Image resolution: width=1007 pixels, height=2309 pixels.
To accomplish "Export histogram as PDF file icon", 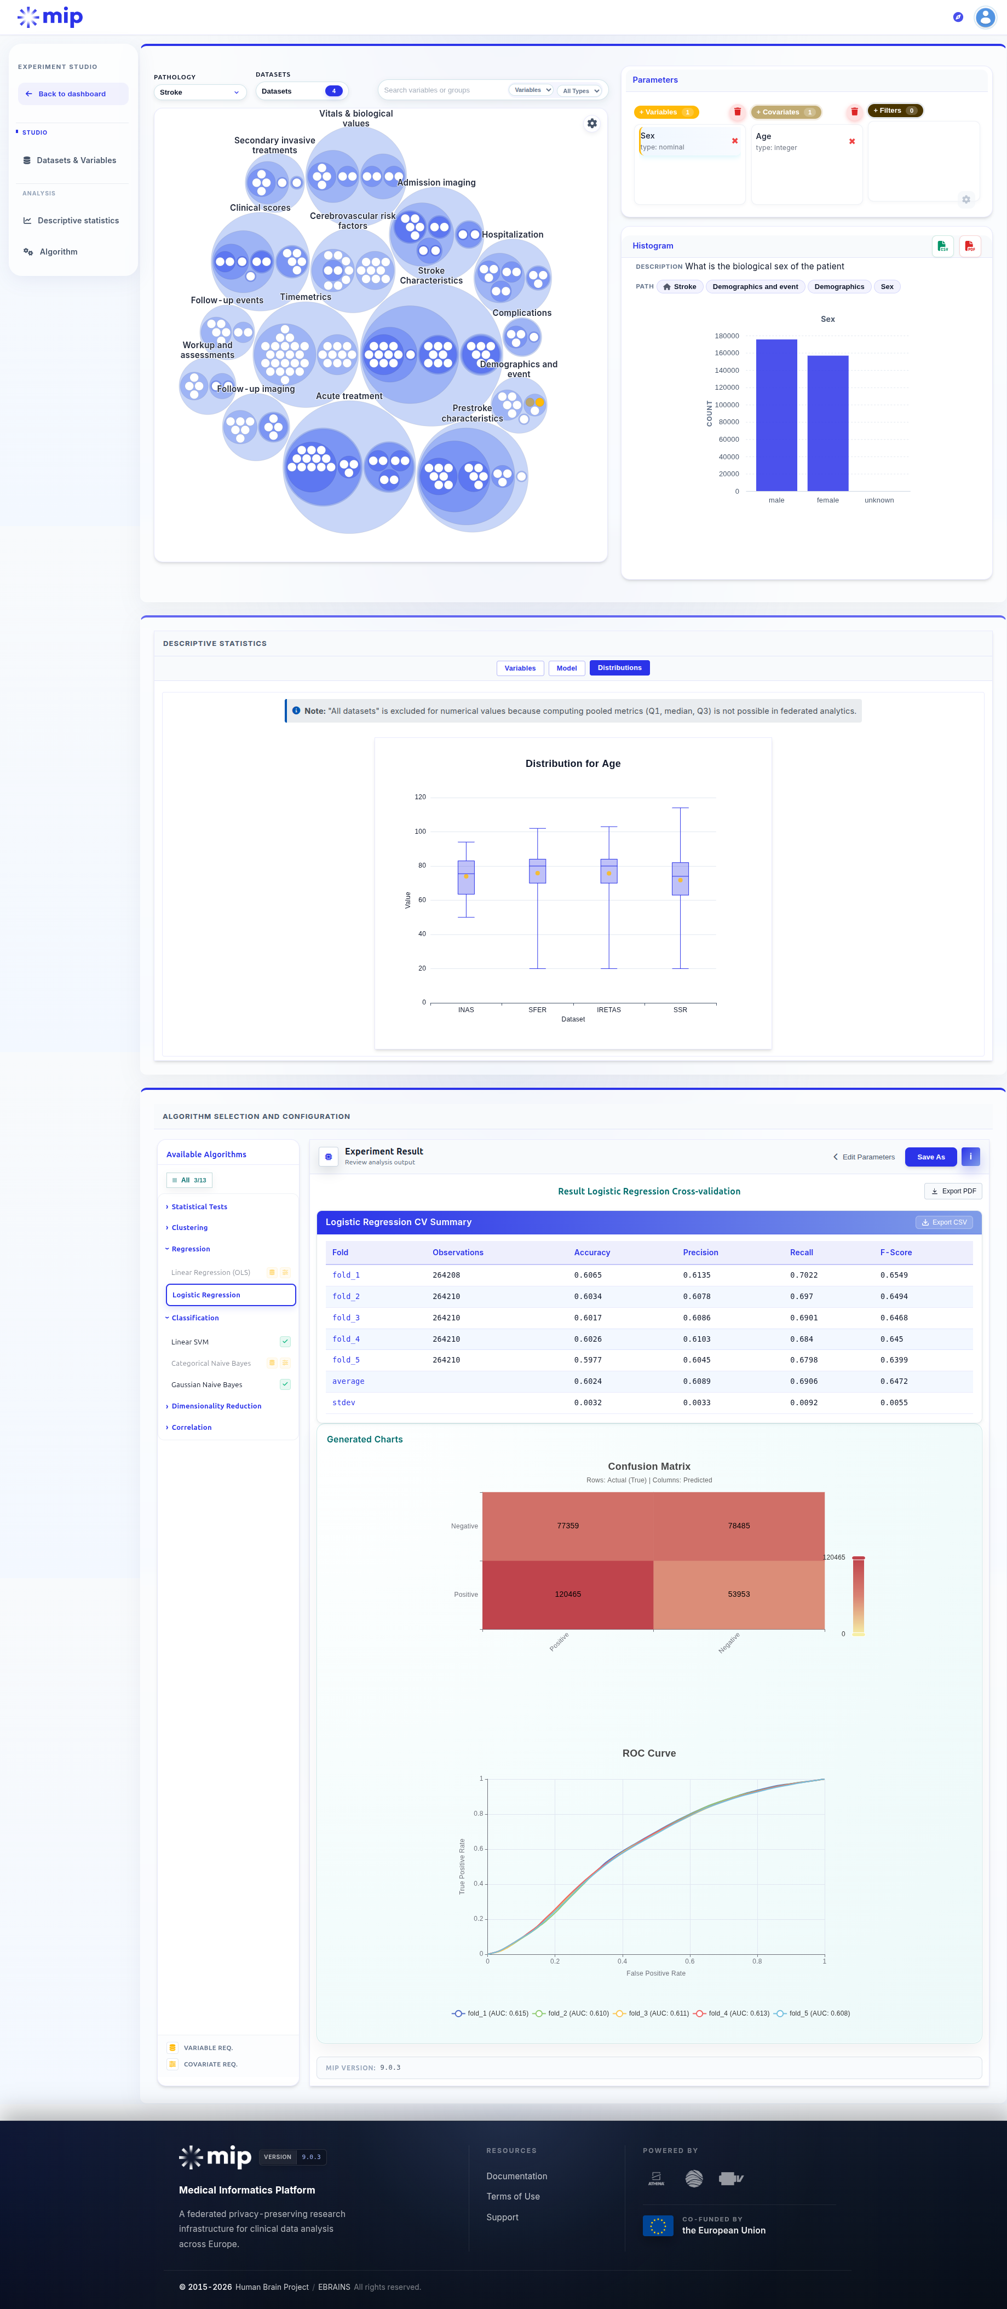I will (969, 246).
